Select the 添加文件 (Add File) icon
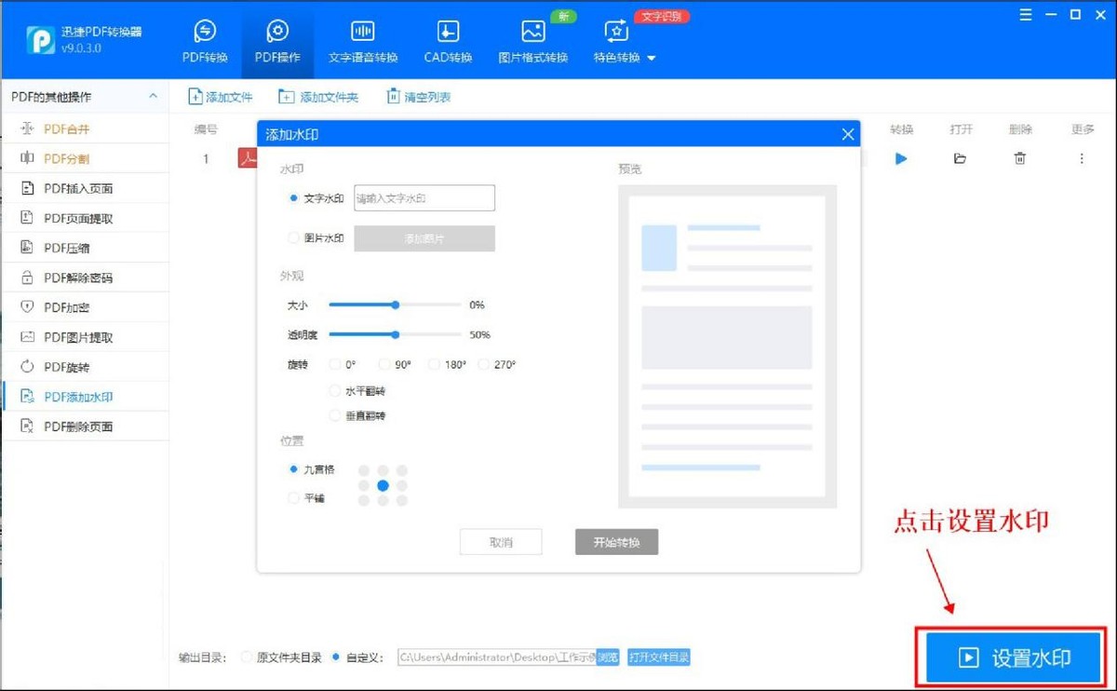The height and width of the screenshot is (691, 1117). point(195,96)
